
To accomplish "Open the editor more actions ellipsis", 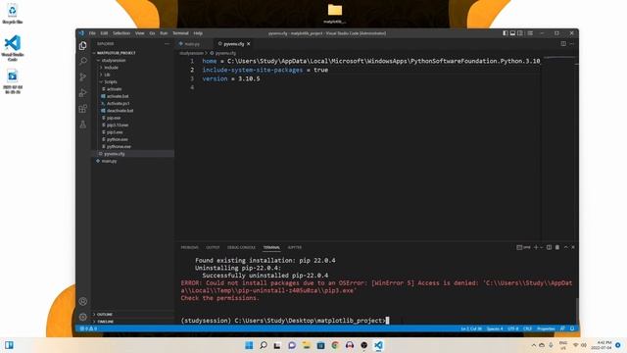I will [x=572, y=43].
